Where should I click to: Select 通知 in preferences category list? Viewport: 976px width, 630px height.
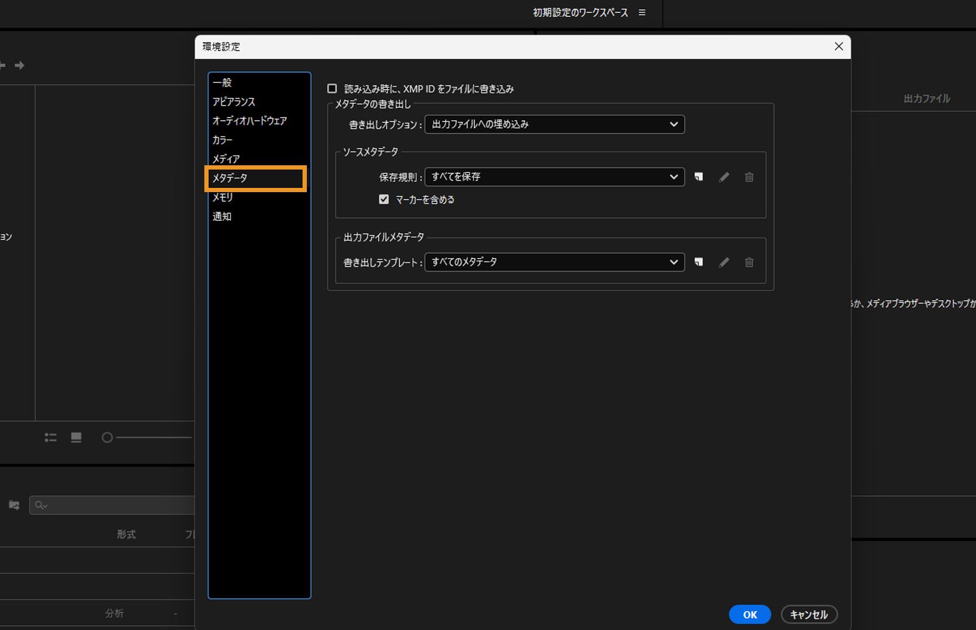tap(259, 217)
